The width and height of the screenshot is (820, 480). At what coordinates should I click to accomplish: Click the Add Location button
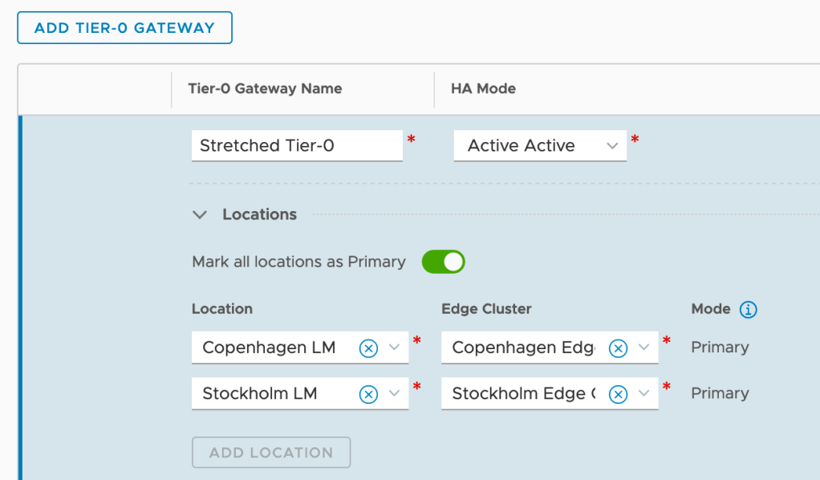pos(271,452)
